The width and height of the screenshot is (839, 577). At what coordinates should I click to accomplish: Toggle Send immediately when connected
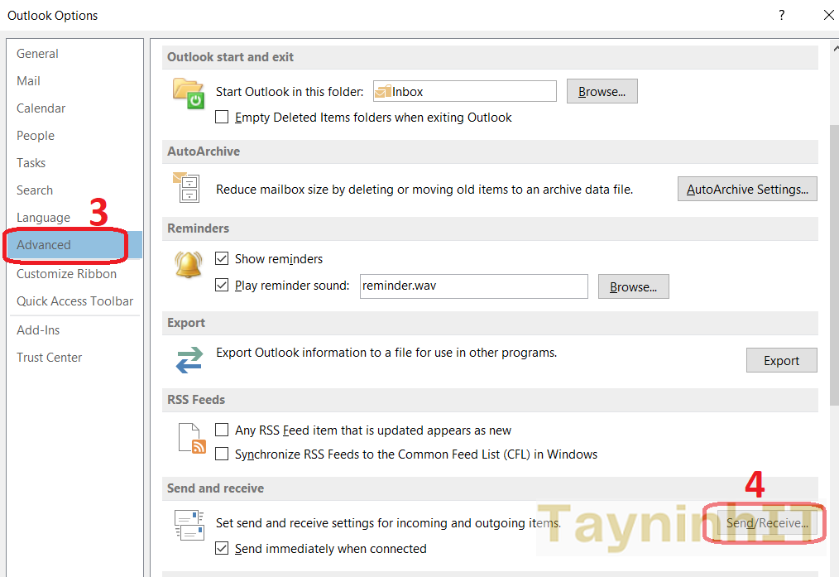coord(222,549)
